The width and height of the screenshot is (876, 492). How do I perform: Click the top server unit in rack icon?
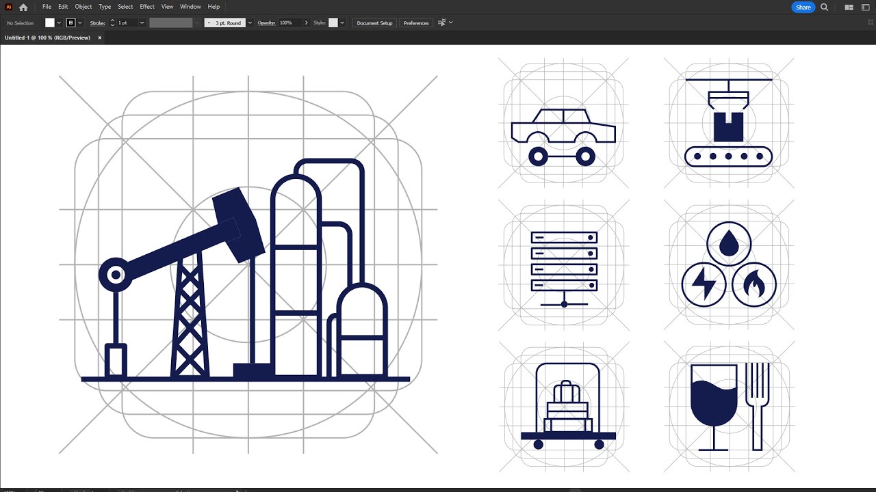564,238
